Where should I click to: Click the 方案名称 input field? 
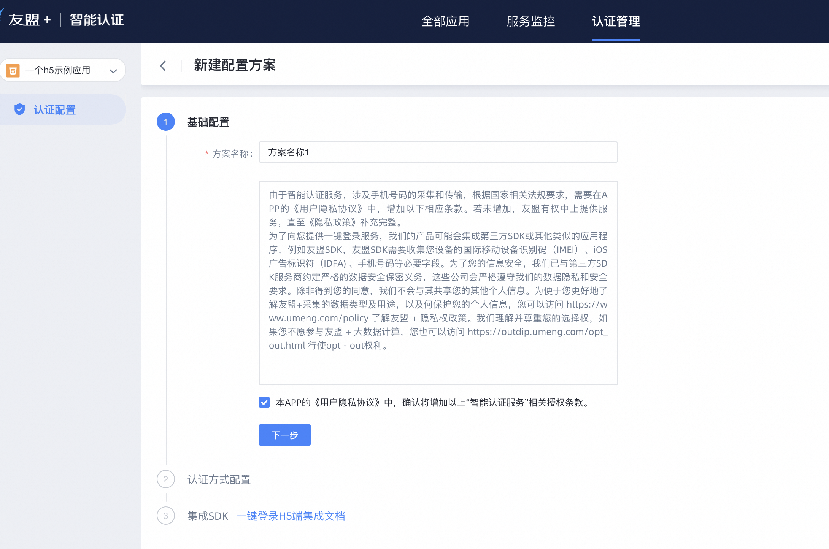tap(438, 152)
